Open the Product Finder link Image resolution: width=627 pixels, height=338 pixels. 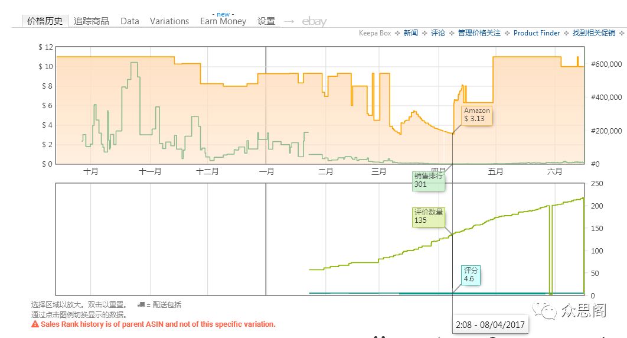tap(537, 33)
